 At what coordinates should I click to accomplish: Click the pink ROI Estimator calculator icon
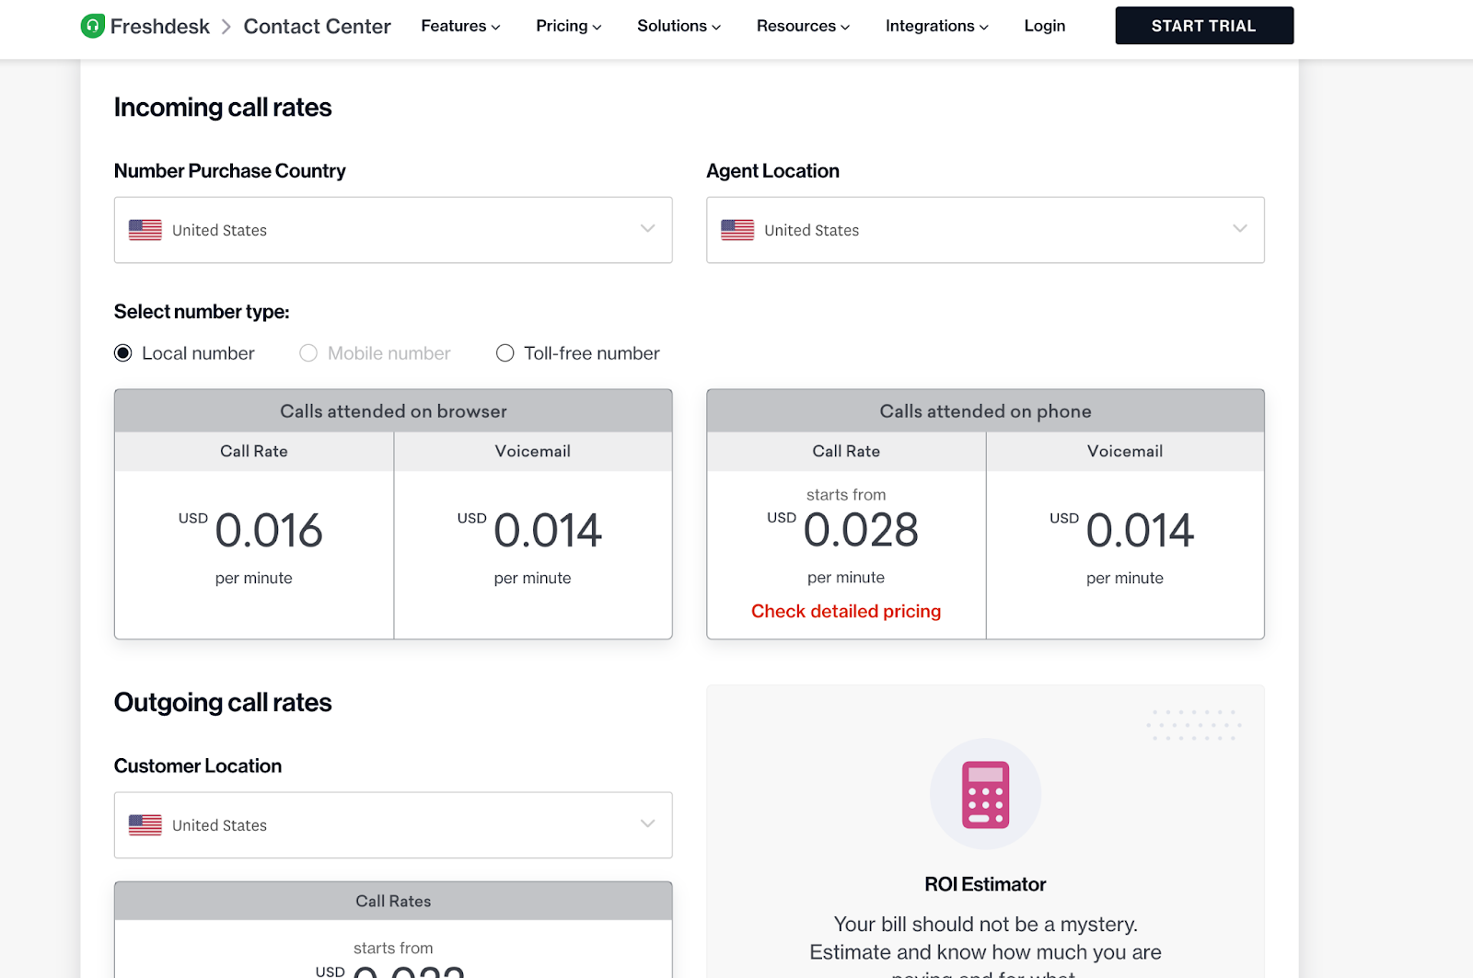985,794
